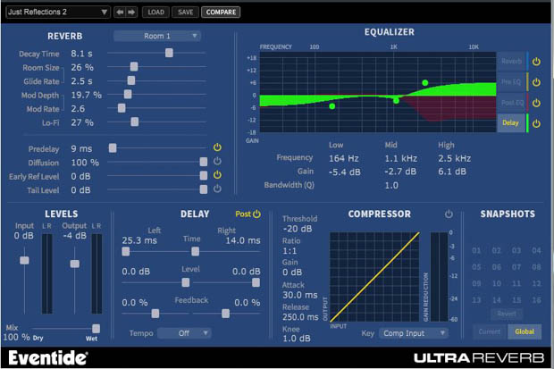
Task: Click the Decay Time slider handle
Action: [x=169, y=54]
